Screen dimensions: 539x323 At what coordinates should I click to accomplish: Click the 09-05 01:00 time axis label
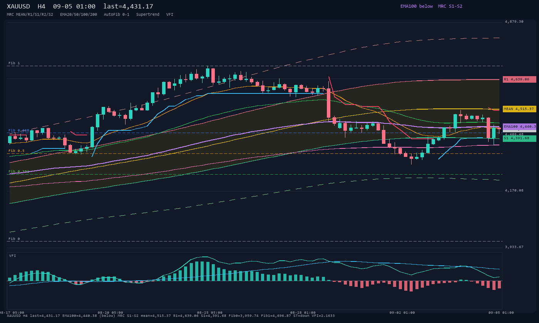pos(501,313)
